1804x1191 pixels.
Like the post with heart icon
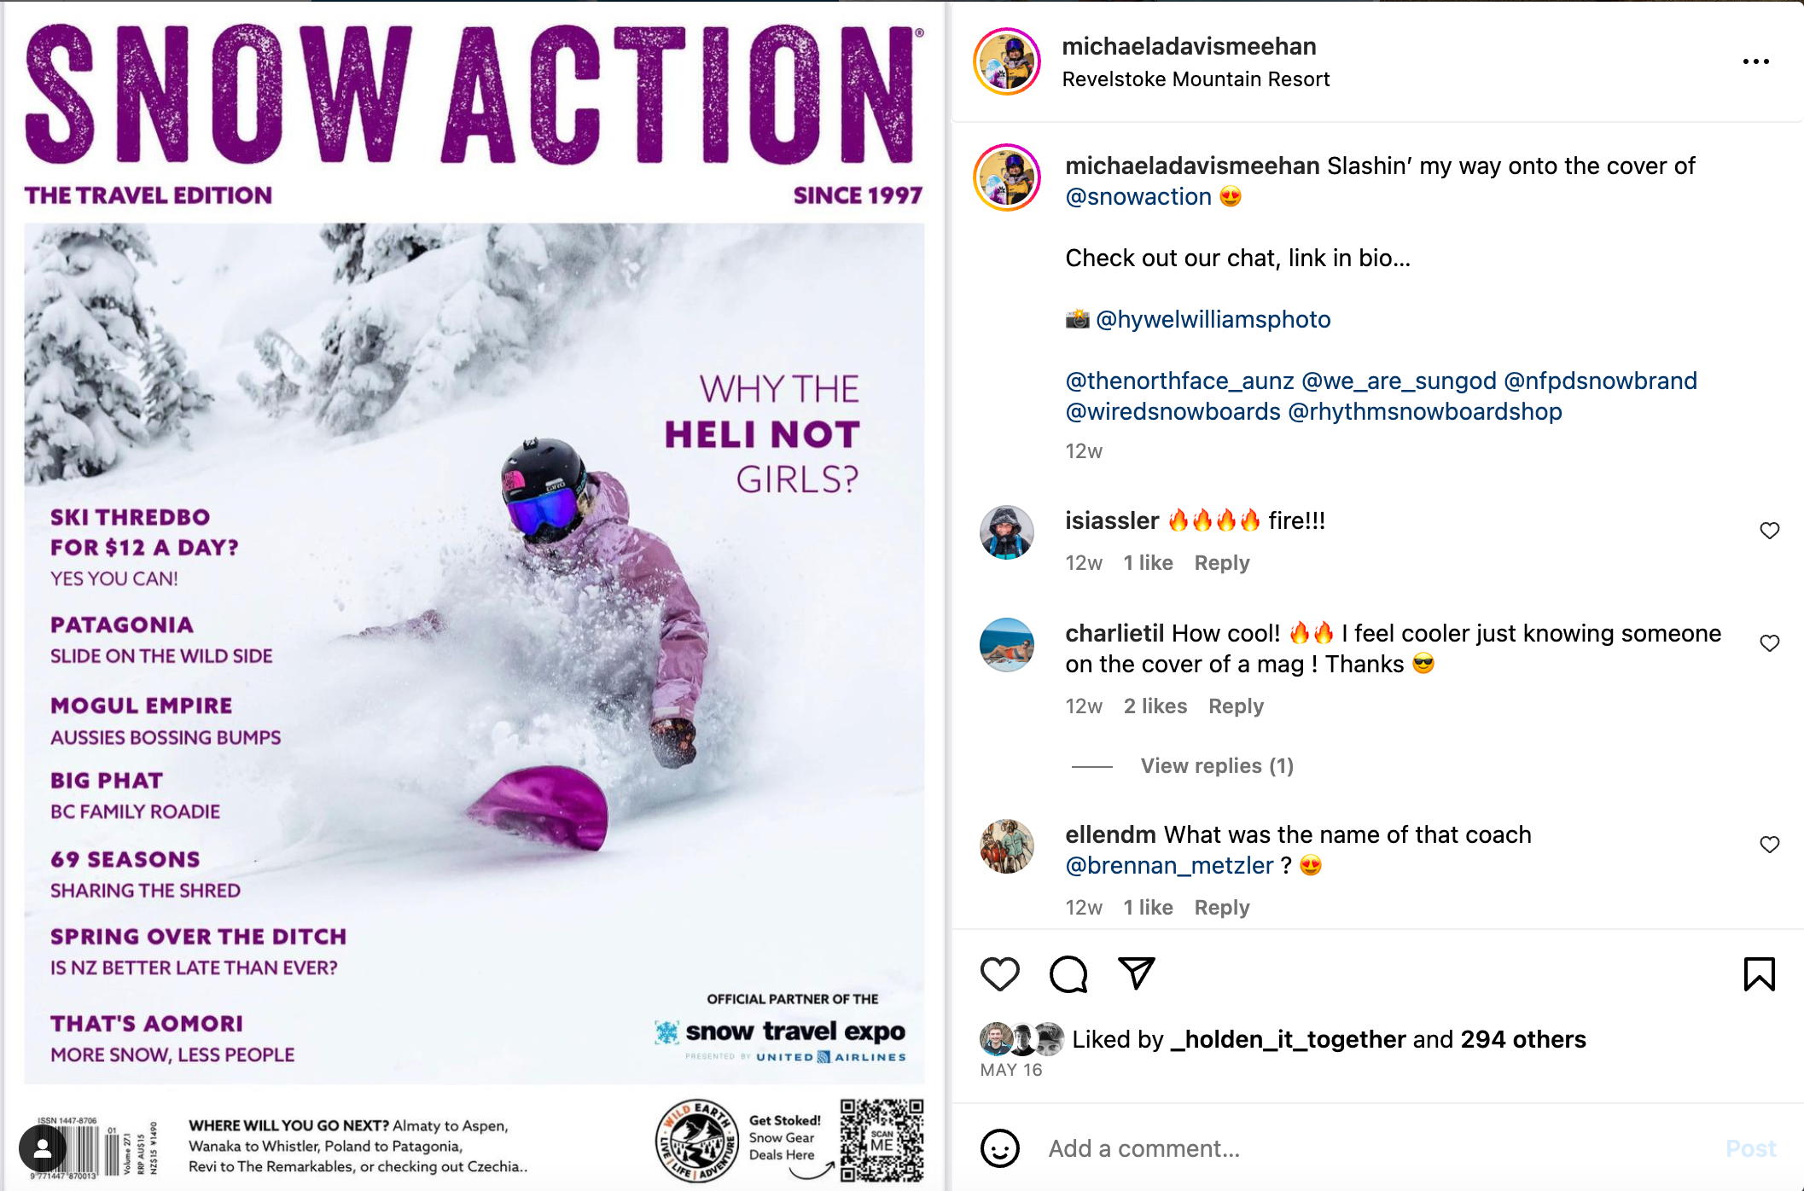tap(999, 973)
